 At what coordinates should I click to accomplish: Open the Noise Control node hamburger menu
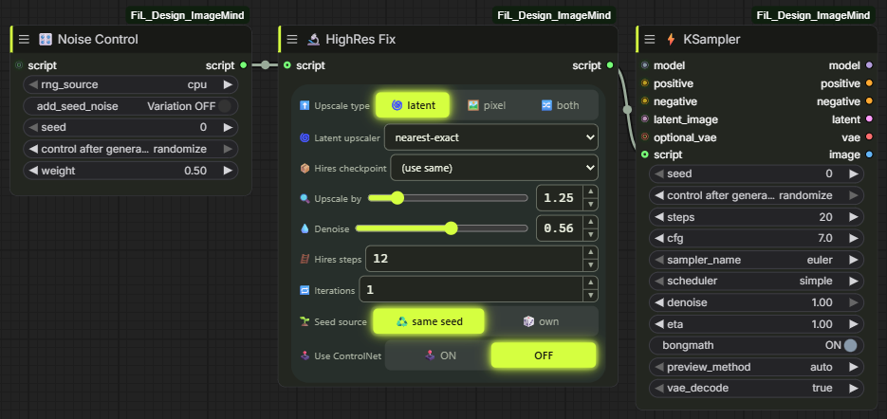point(24,39)
